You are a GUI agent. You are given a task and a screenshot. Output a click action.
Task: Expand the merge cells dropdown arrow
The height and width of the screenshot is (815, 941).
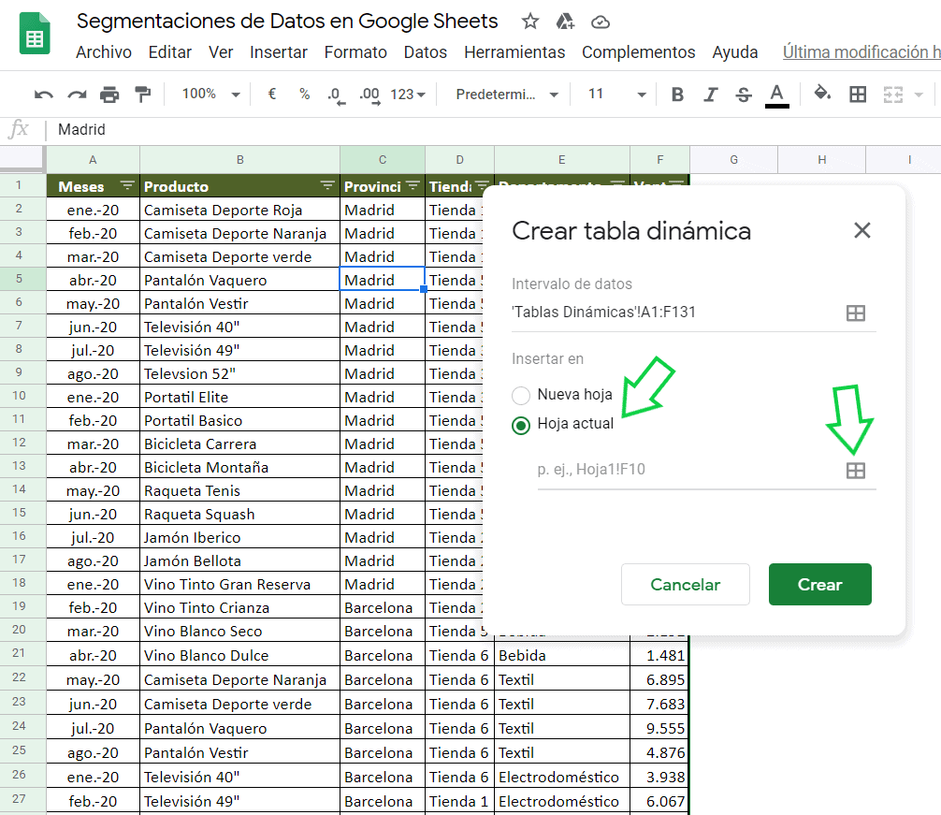coord(919,95)
